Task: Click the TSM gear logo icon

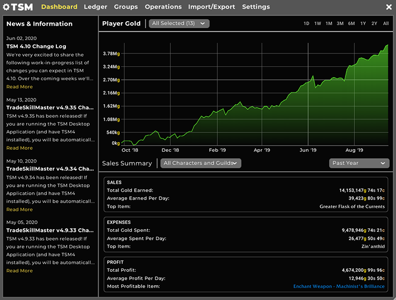Action: point(6,7)
